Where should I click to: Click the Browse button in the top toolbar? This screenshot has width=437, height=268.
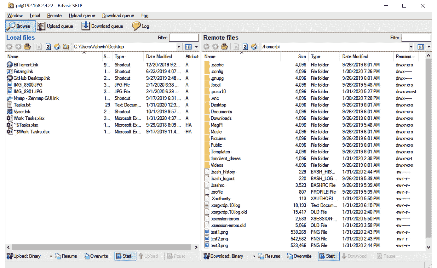pos(20,26)
